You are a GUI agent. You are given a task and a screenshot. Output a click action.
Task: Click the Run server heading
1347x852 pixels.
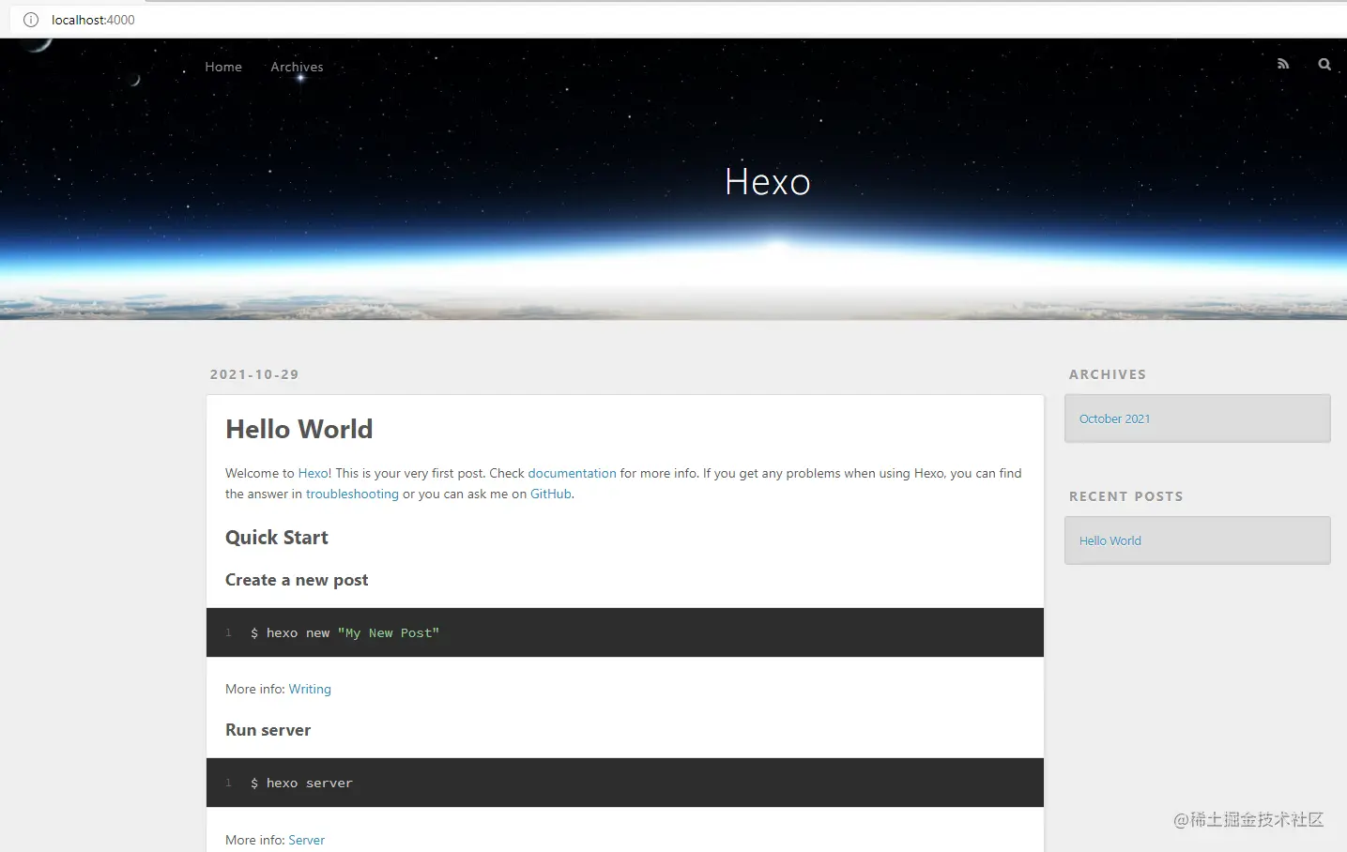pos(268,730)
